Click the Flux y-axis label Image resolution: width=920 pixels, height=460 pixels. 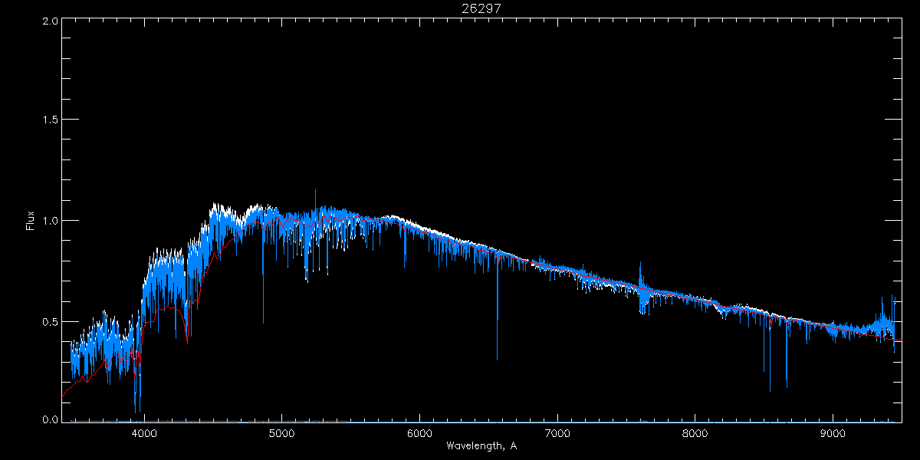(x=31, y=221)
